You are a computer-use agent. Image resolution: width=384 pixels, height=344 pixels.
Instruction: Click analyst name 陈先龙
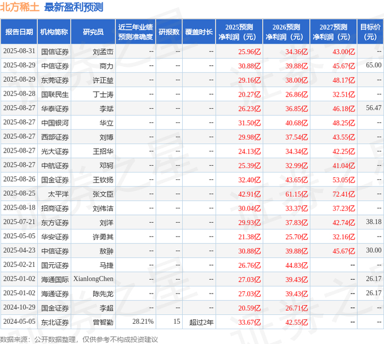click(x=103, y=294)
